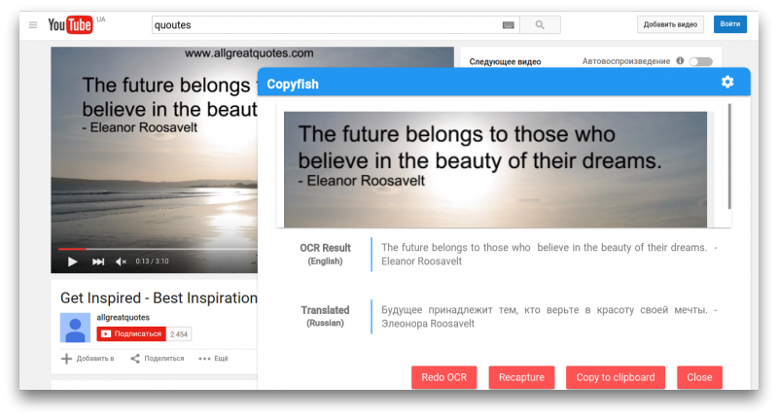Viewport: 778px width, 418px height.
Task: Play the video with the play button
Action: pos(72,261)
